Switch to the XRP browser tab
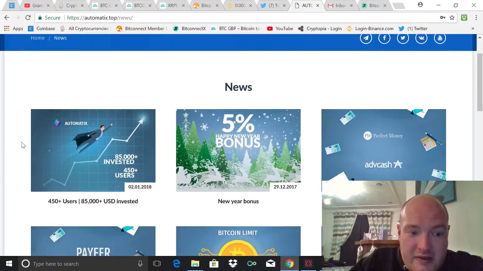 172,5
